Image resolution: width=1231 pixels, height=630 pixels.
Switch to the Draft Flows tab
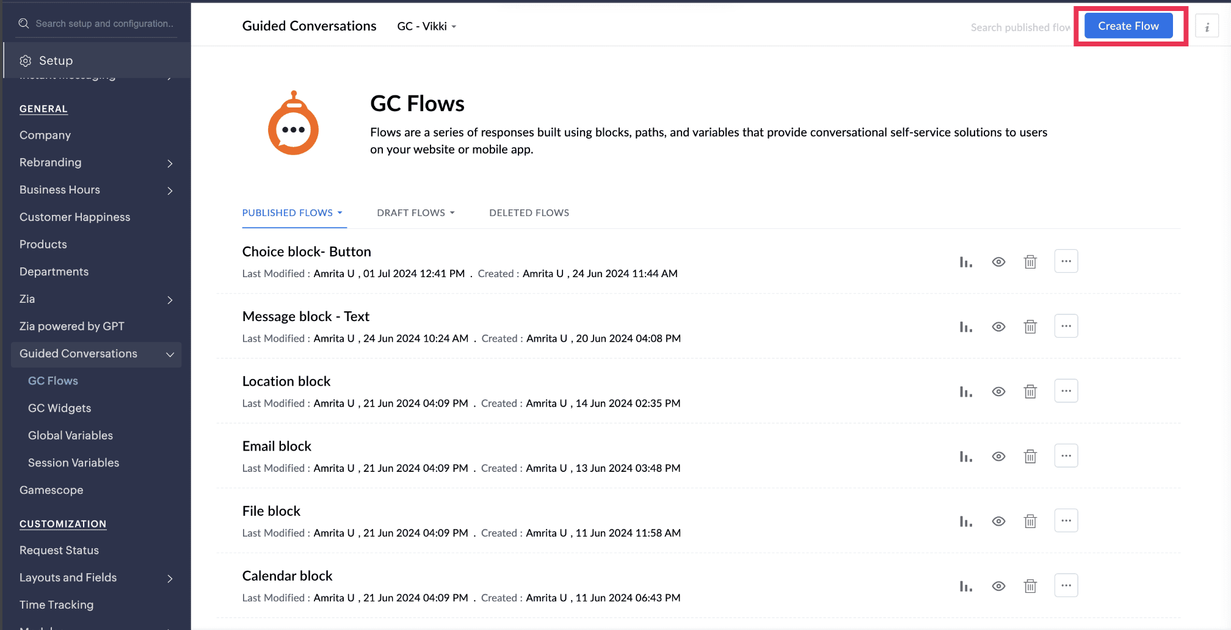click(x=415, y=213)
